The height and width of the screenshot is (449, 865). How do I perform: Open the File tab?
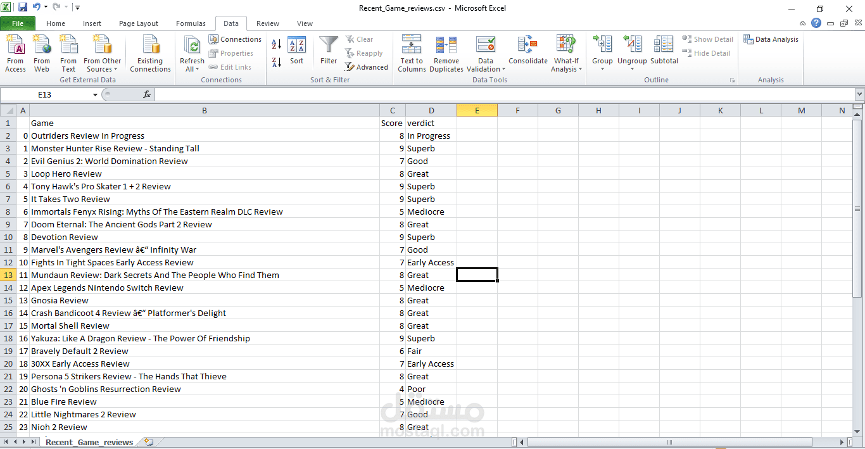click(18, 23)
